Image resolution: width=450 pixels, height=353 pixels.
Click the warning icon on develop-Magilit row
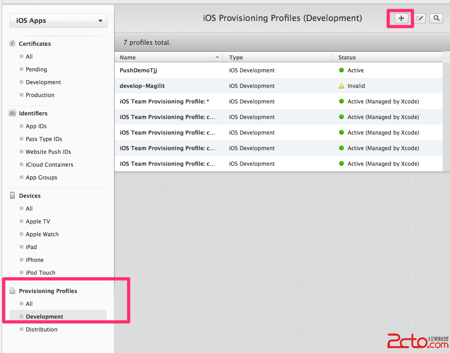point(341,86)
